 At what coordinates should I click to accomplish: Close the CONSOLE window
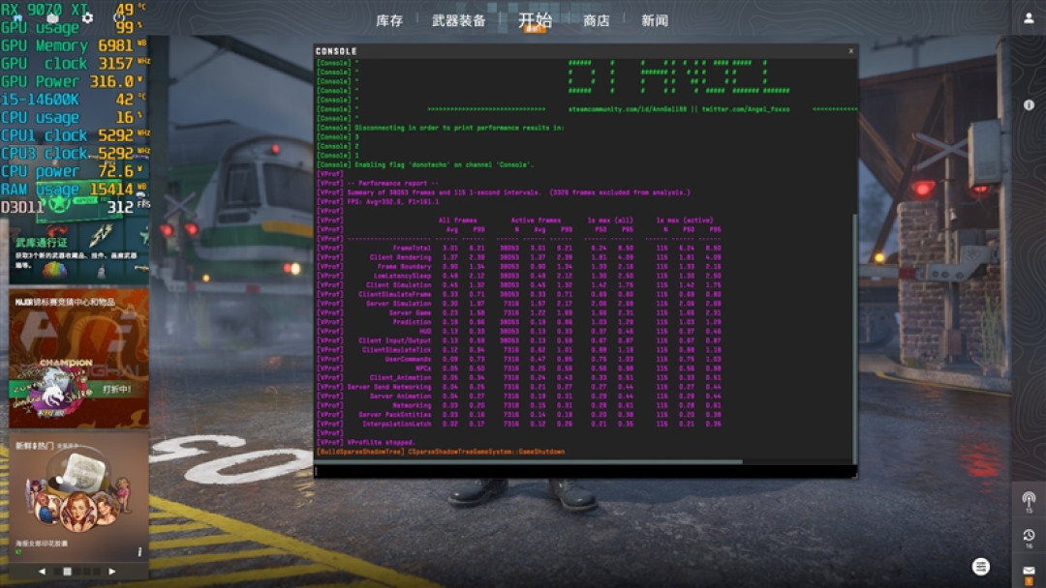coord(850,51)
